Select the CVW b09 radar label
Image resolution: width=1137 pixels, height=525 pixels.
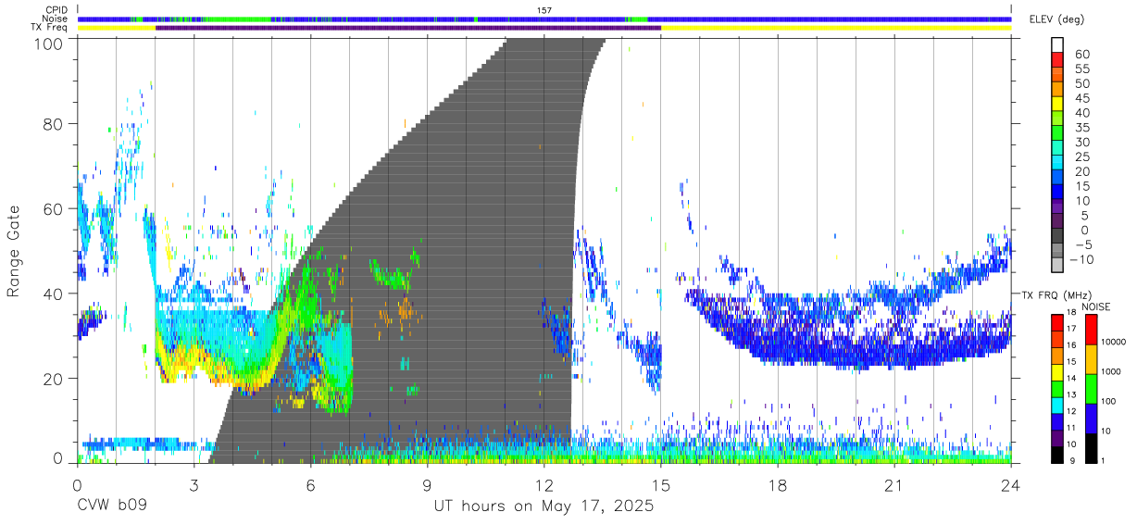111,506
